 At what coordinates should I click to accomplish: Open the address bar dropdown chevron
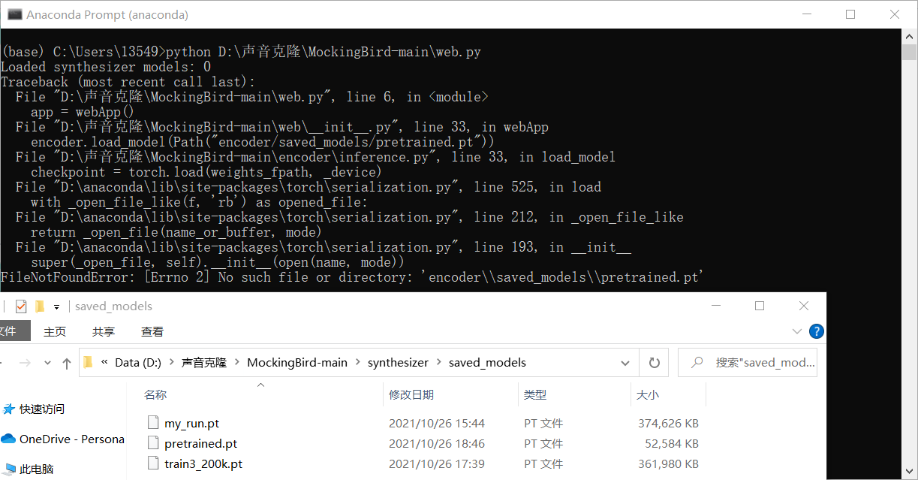click(625, 362)
